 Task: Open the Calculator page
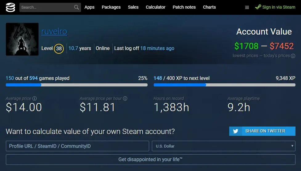(x=156, y=7)
